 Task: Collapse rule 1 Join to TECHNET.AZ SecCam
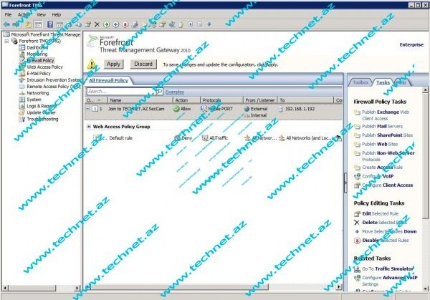point(88,110)
